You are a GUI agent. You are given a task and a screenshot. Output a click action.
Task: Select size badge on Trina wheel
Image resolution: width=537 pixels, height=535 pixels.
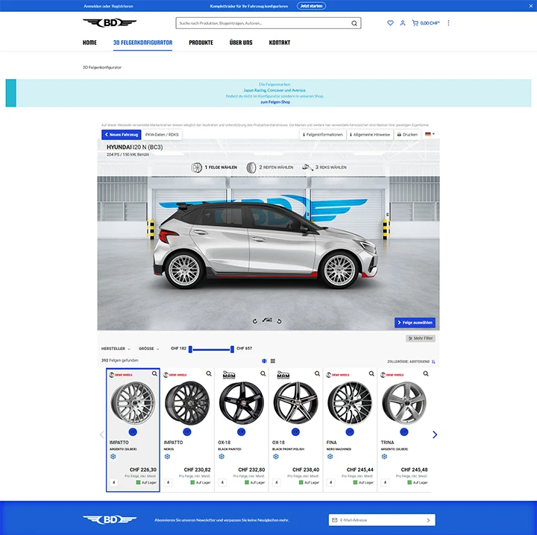(404, 431)
